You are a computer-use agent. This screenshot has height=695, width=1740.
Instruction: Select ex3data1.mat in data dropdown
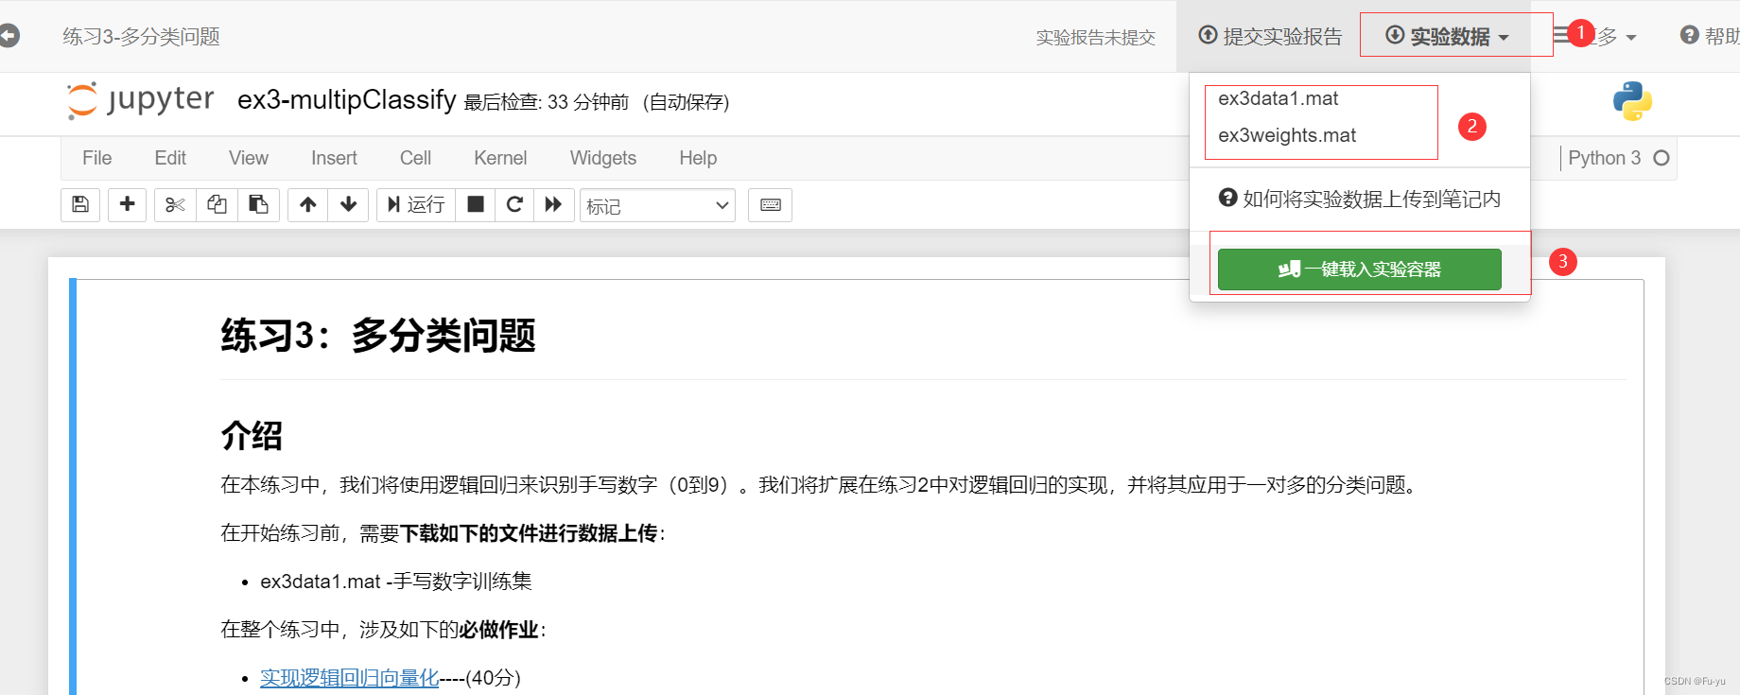(1279, 98)
